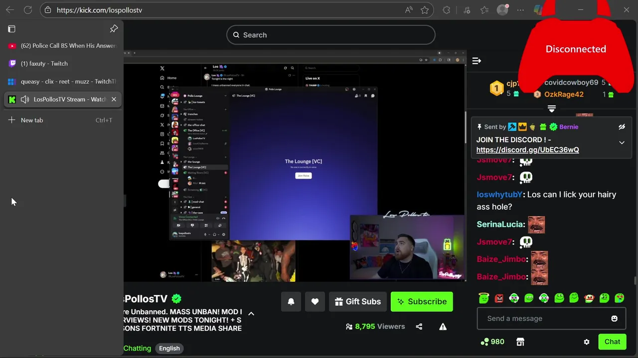Click OzkRage42 in the gift leaderboard
Viewport: 638px width, 358px height.
(x=564, y=94)
